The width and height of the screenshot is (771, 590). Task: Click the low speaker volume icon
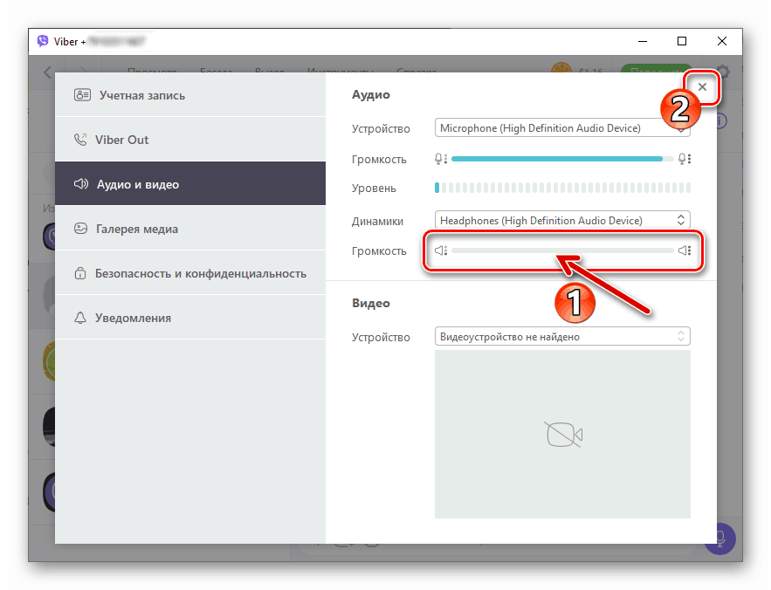(x=441, y=250)
